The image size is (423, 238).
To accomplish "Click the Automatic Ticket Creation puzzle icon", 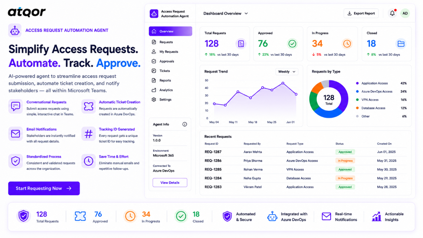I will coord(89,106).
